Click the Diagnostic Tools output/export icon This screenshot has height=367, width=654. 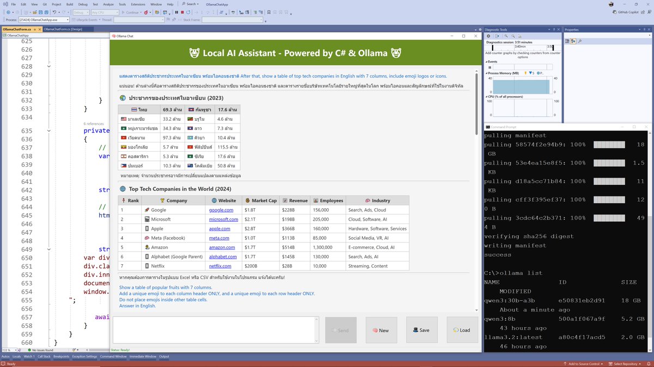497,36
